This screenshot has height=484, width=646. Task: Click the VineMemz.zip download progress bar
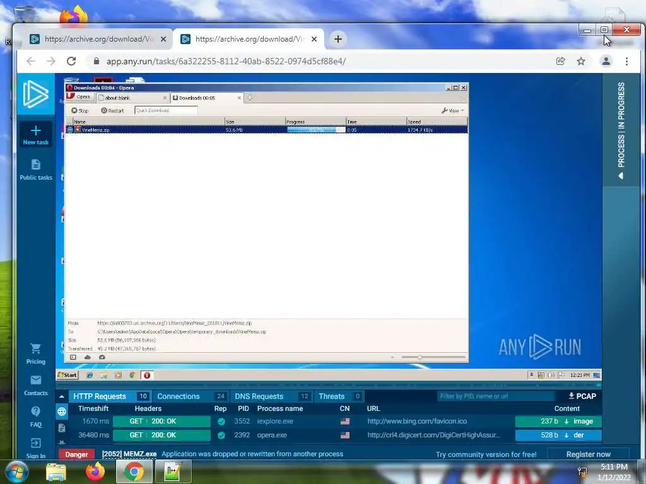315,130
